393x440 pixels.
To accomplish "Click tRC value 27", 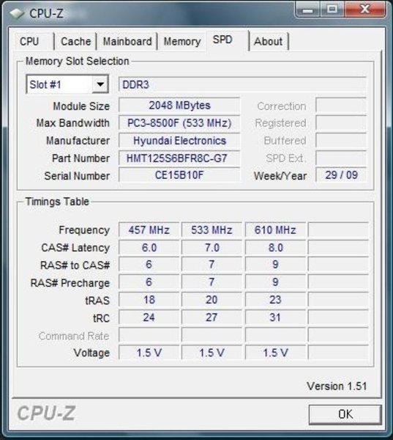I will point(212,318).
